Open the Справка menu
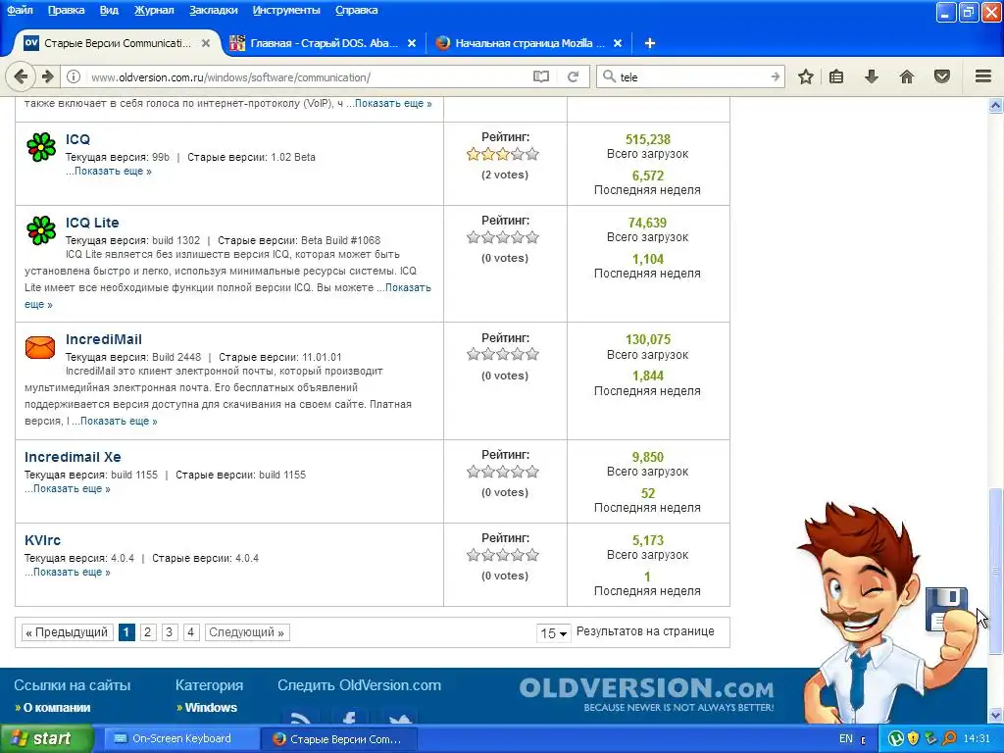Viewport: 1004px width, 753px height. [x=356, y=10]
